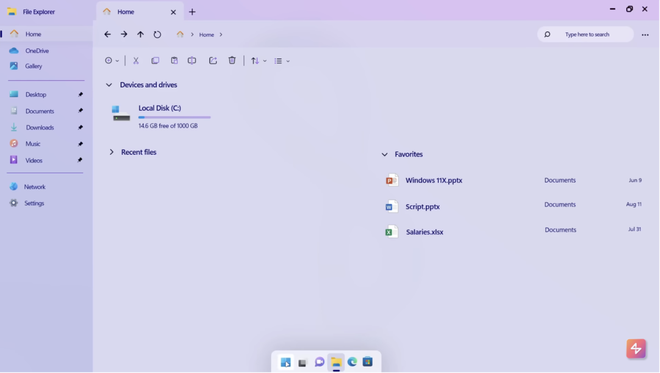Click the Delete trash icon

click(232, 61)
